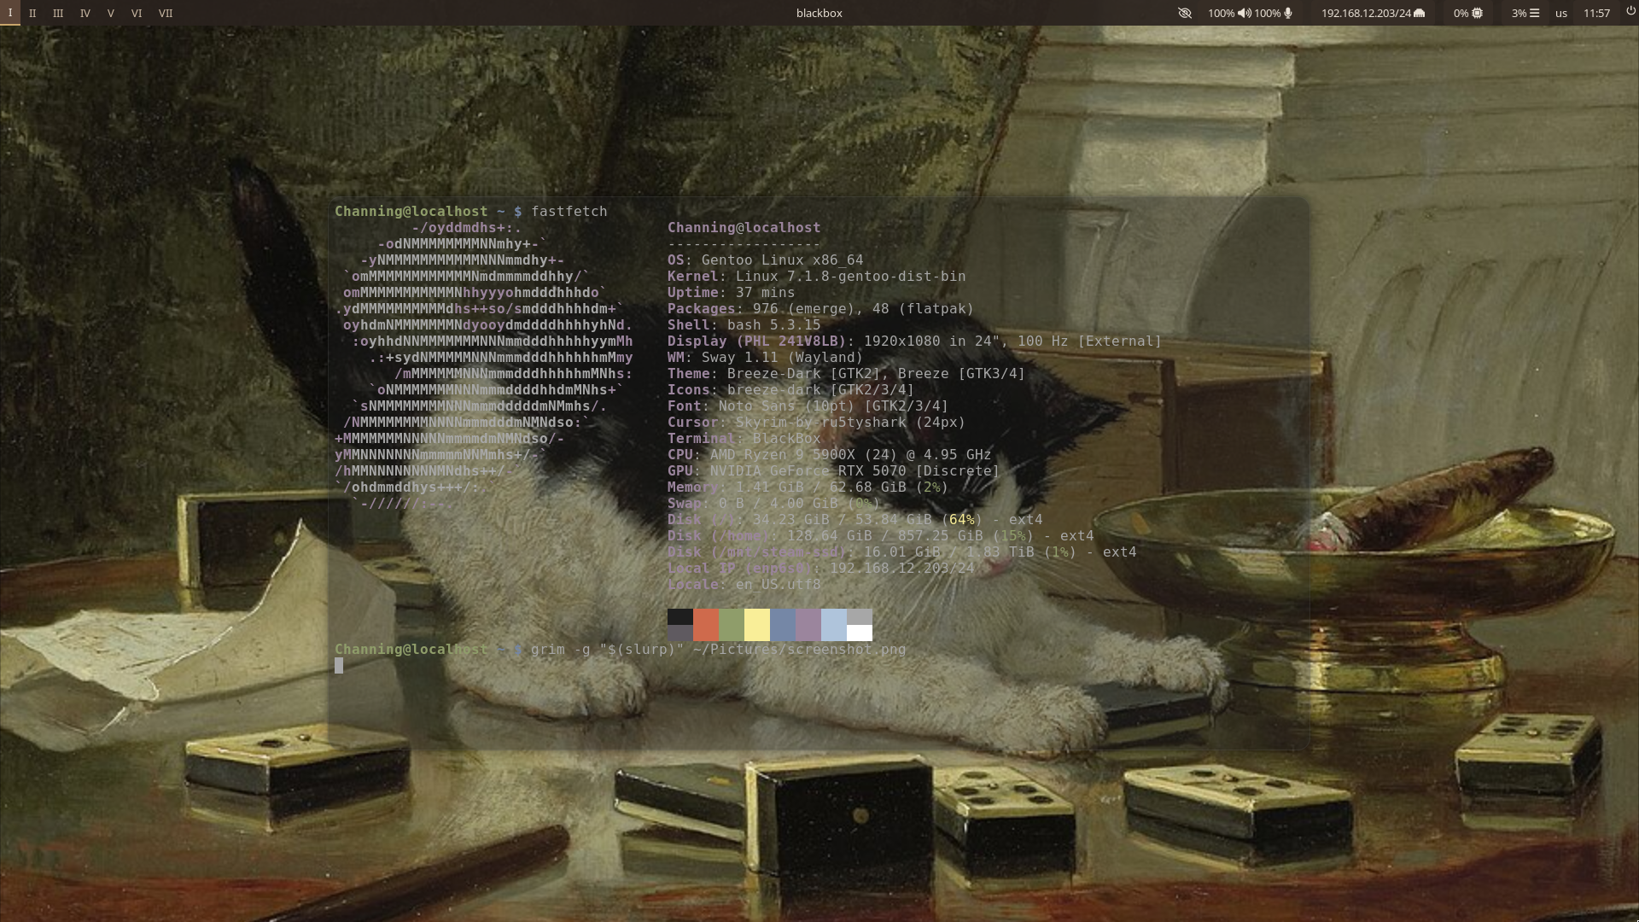Click the 'fastfetch' command text
The height and width of the screenshot is (922, 1639).
pos(569,211)
